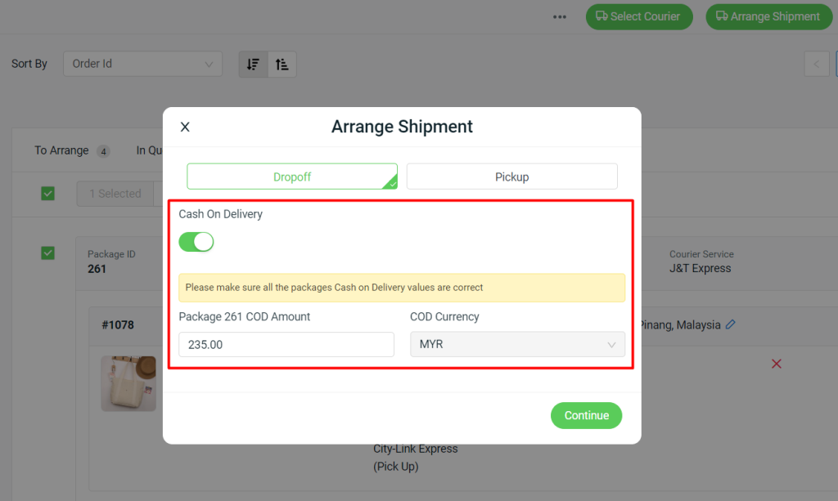Screen dimensions: 838x501
Task: Select the Dropoff option tab
Action: coord(292,177)
